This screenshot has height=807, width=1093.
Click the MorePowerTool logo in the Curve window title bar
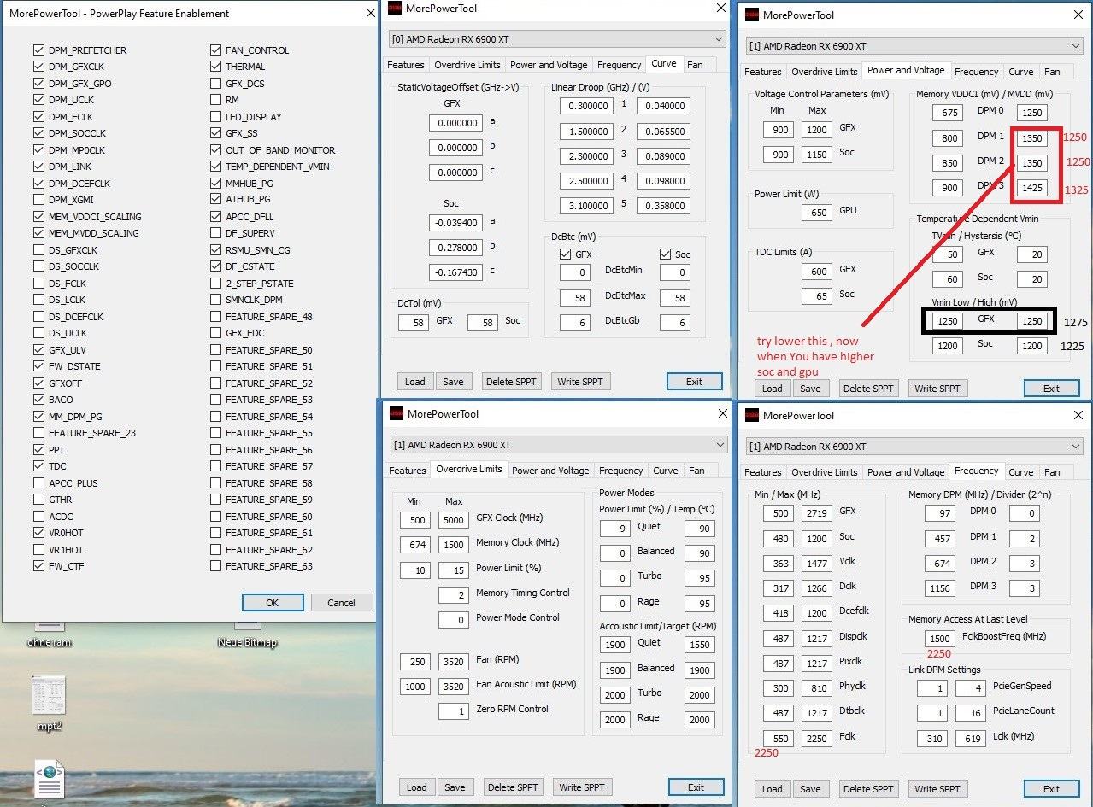395,9
